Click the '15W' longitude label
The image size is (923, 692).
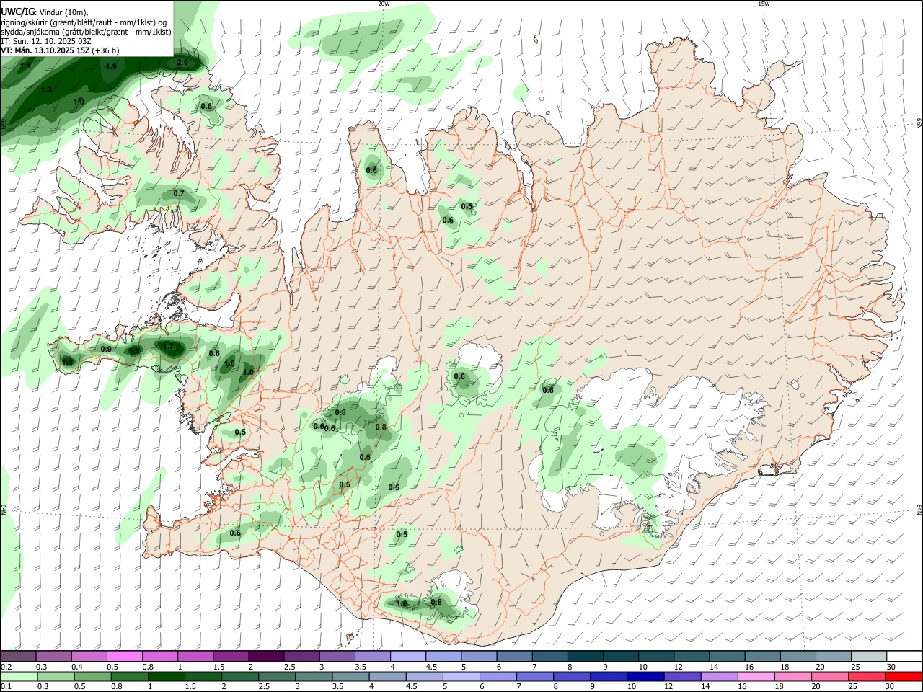point(764,4)
